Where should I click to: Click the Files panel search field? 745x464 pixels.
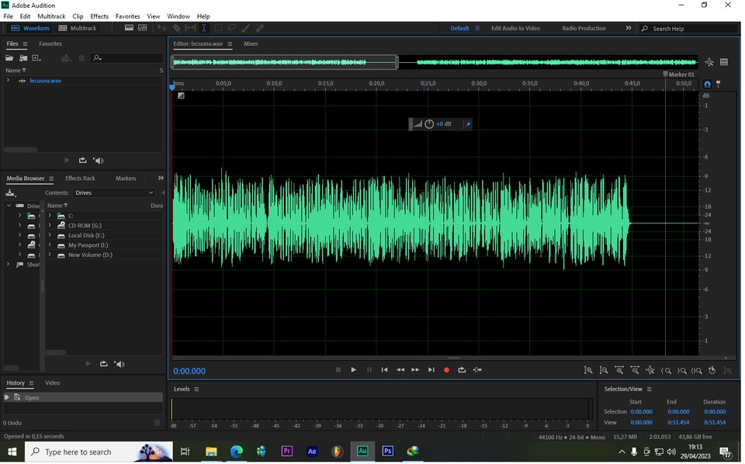click(127, 58)
